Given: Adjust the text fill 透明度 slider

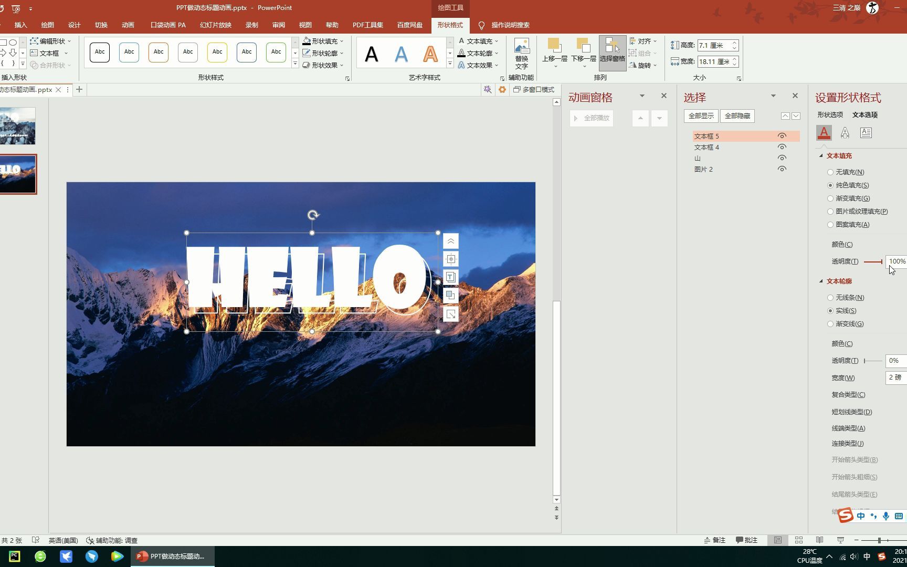Looking at the screenshot, I should [x=873, y=262].
